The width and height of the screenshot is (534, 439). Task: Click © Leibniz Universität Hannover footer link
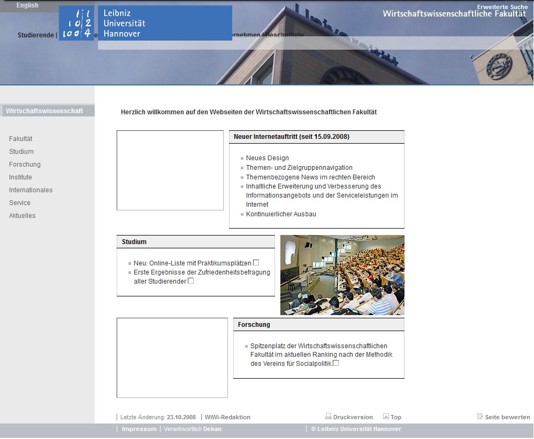click(x=356, y=429)
